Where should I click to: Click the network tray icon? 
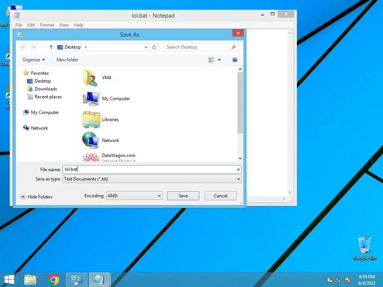point(339,280)
